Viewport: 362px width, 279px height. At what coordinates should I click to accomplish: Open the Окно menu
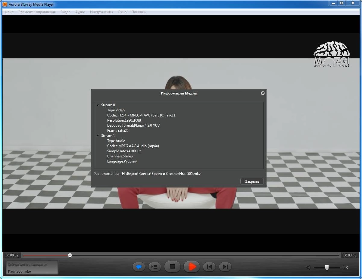(122, 12)
